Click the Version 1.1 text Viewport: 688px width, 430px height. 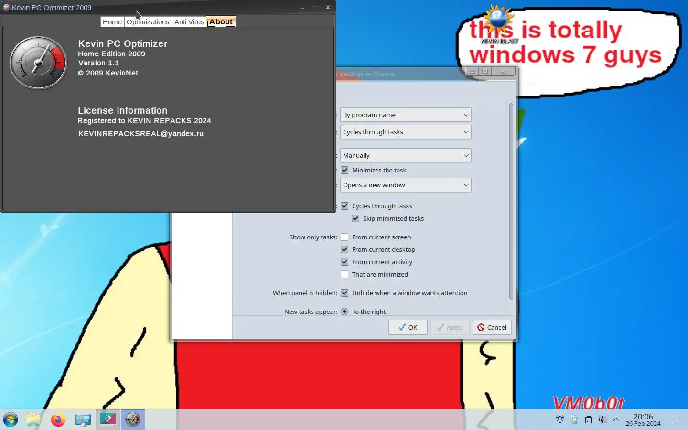pos(98,63)
